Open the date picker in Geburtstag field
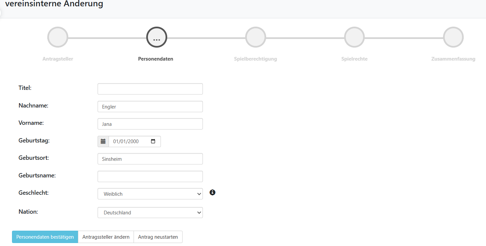The image size is (486, 246). (153, 141)
